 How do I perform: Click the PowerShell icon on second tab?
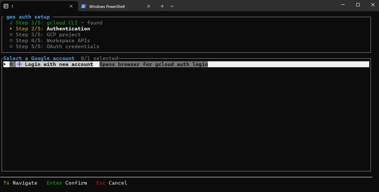coord(83,6)
